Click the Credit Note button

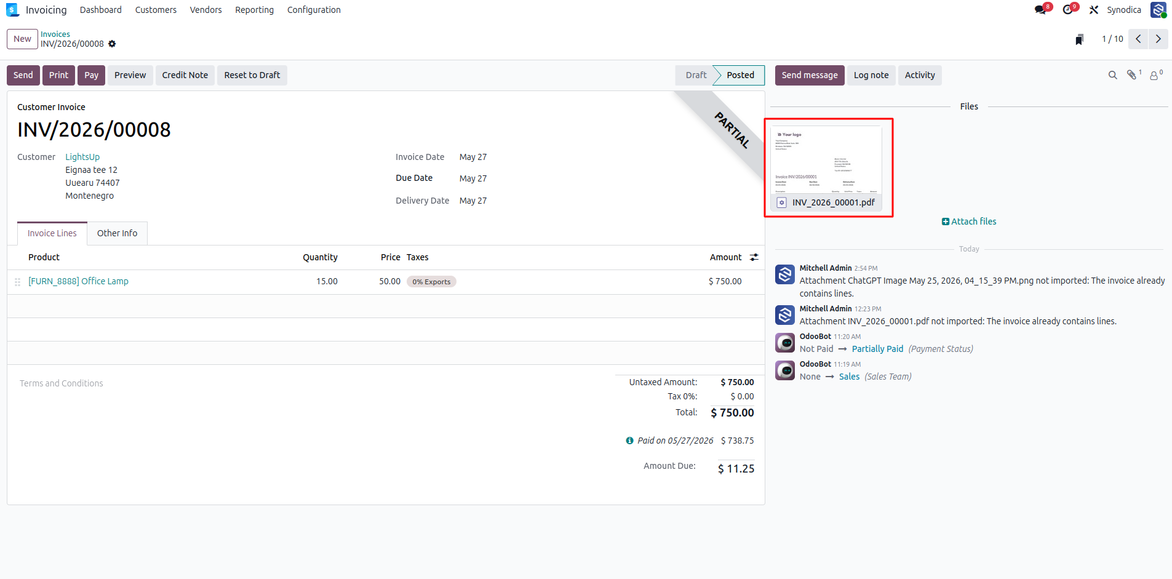pos(185,75)
